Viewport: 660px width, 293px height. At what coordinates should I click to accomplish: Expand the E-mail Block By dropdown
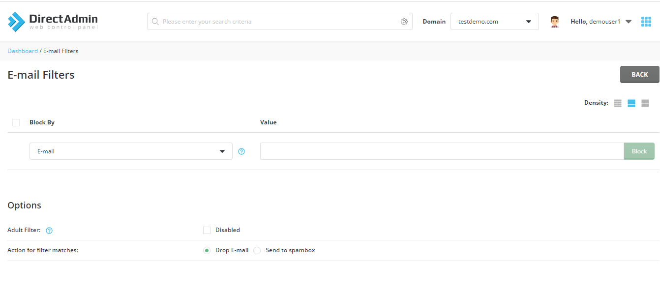pos(131,151)
